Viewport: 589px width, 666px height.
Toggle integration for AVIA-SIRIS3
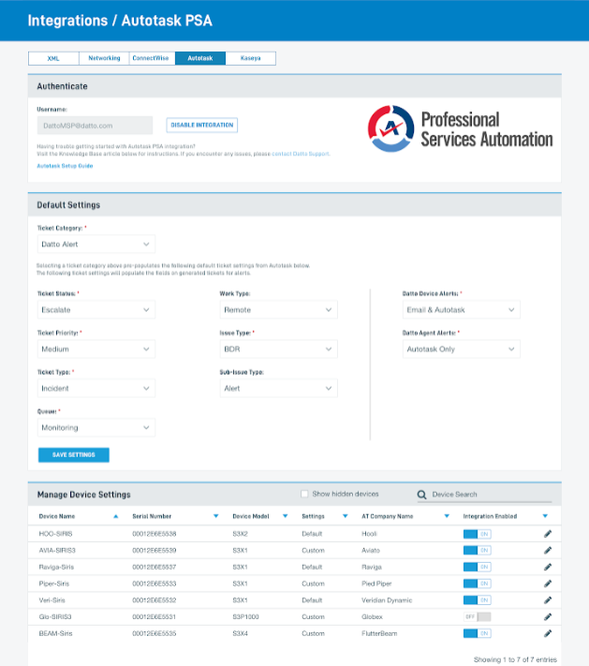point(478,551)
